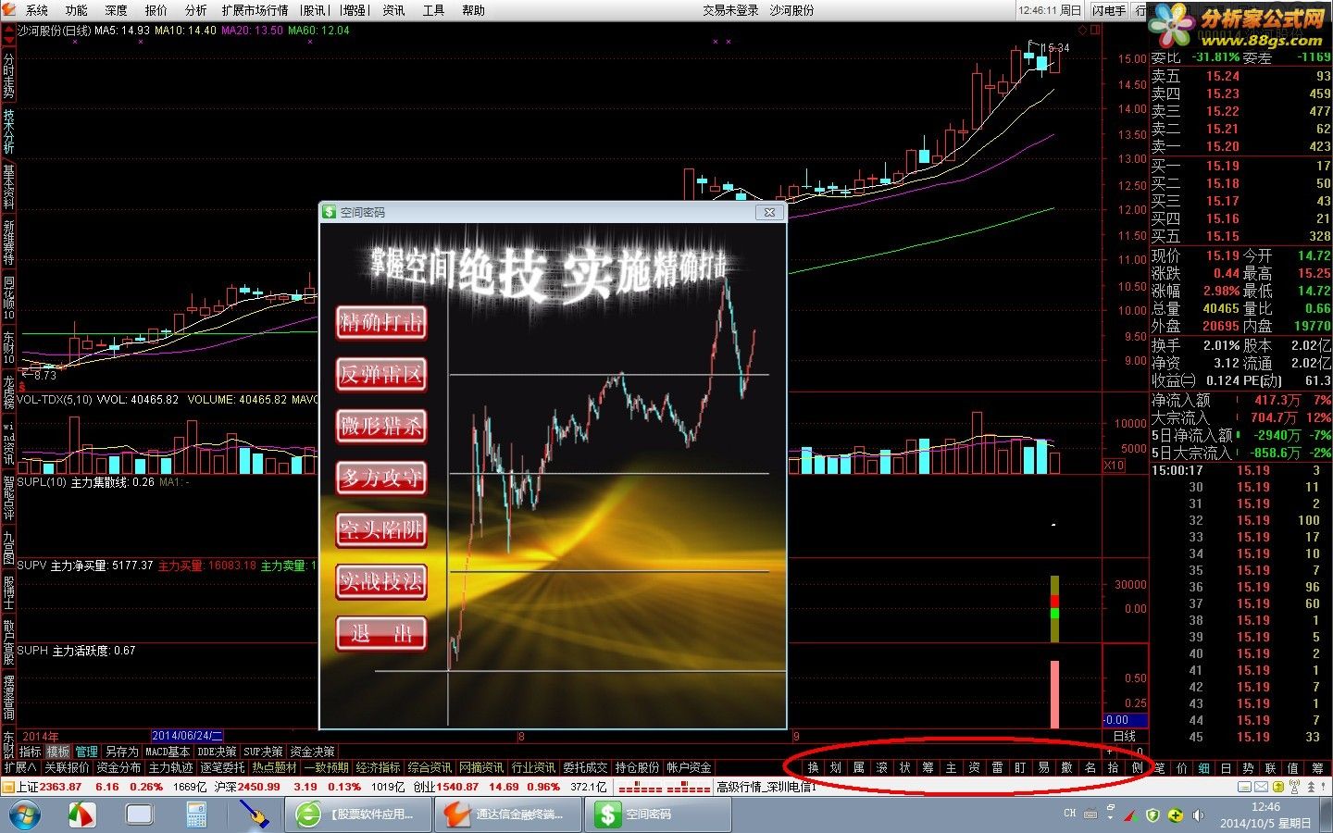The image size is (1333, 833).
Task: Open the Windows Start menu
Action: pyautogui.click(x=24, y=814)
